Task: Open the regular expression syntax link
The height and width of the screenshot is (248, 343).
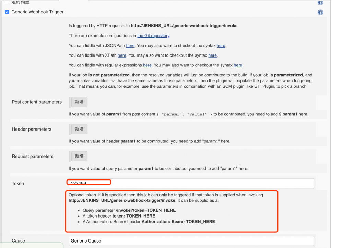Action: (238, 65)
